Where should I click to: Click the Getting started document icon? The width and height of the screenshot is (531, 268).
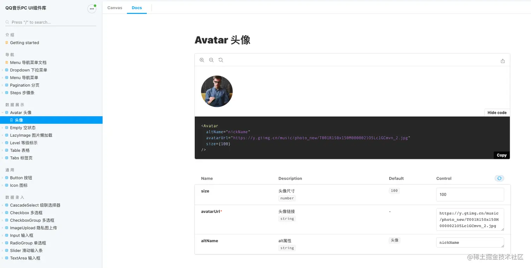[7, 43]
